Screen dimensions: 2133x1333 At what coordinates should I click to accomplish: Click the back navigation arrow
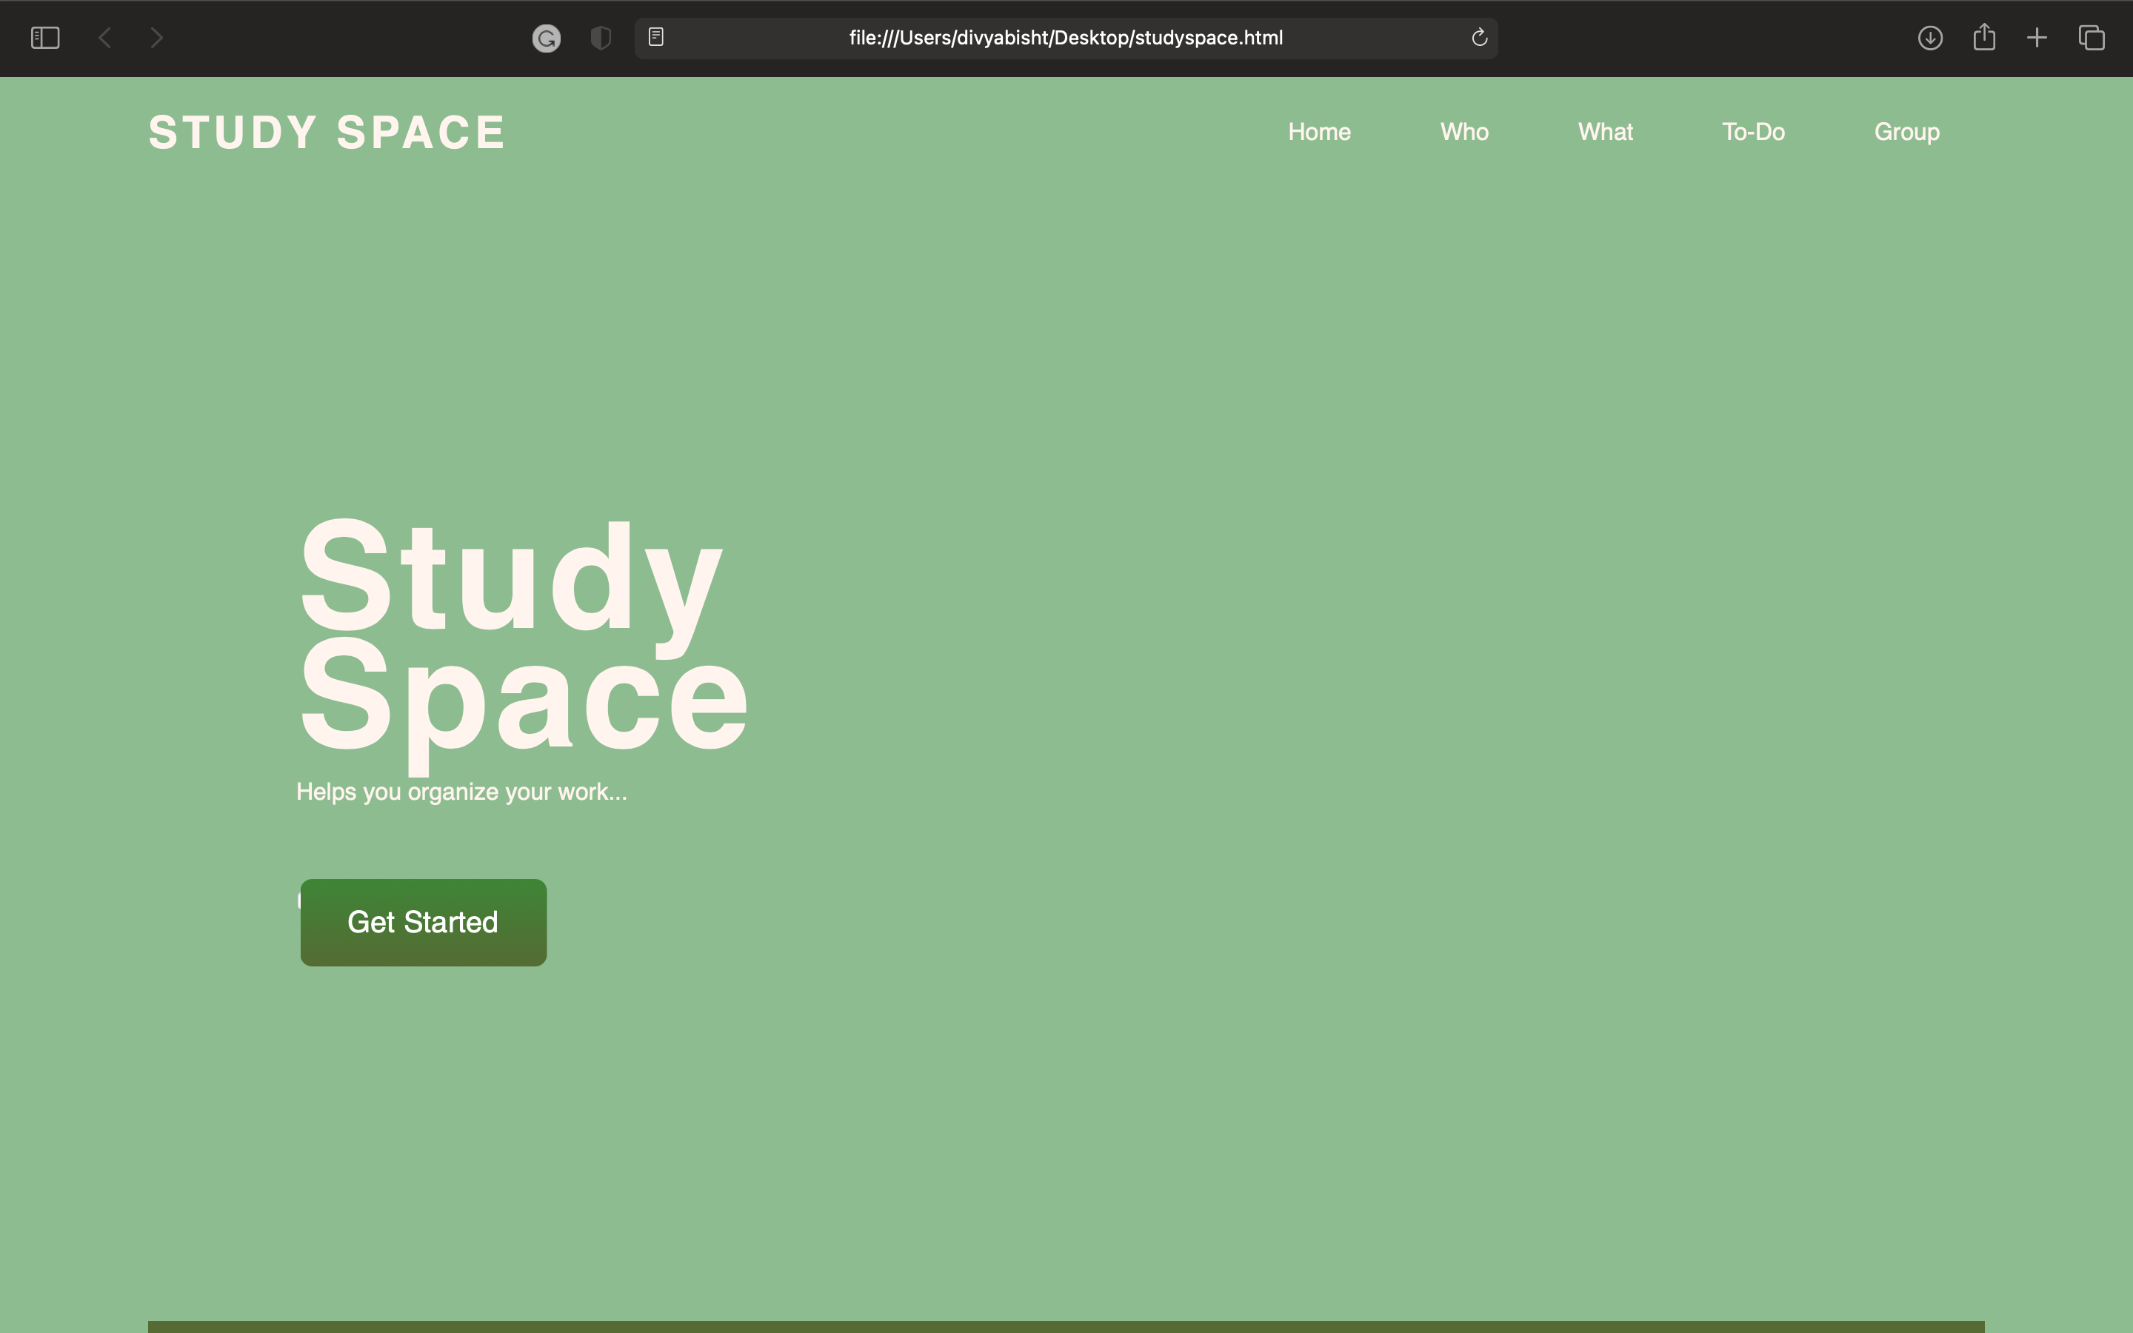[105, 38]
